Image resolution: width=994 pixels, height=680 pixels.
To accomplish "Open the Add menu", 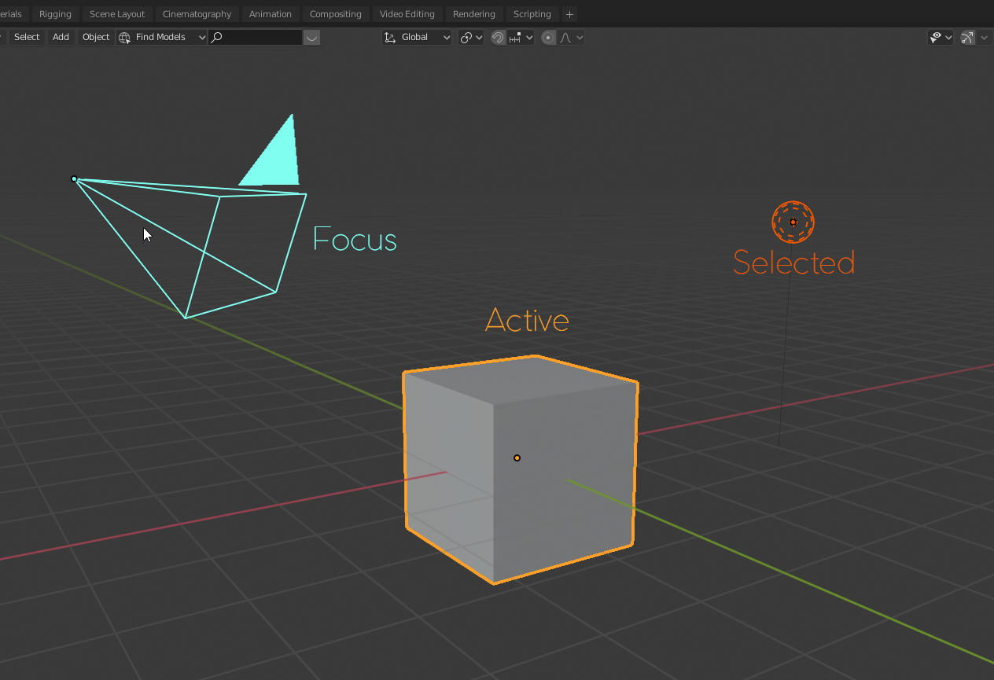I will pos(61,37).
